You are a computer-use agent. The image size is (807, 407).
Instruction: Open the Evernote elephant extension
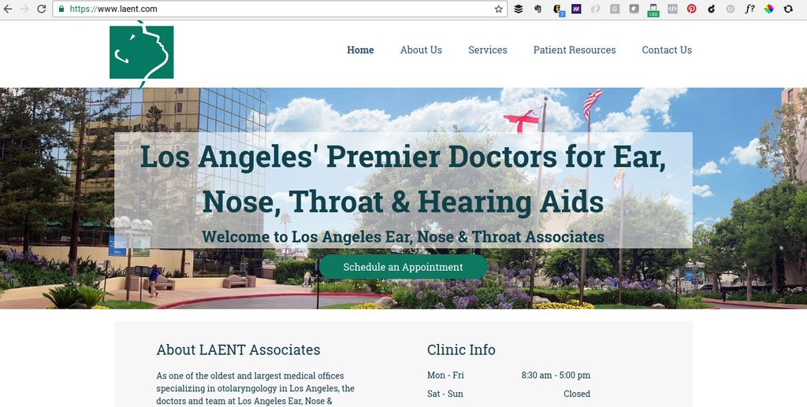[x=537, y=9]
